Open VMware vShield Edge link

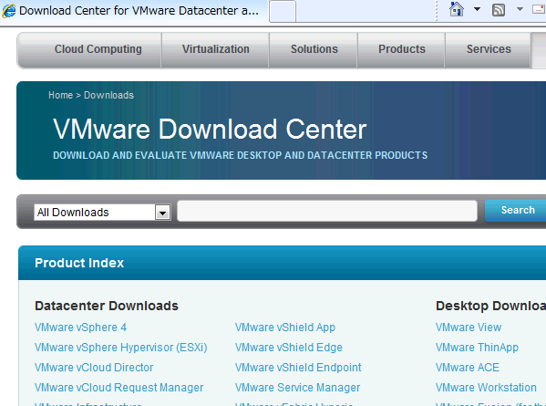[x=289, y=348]
